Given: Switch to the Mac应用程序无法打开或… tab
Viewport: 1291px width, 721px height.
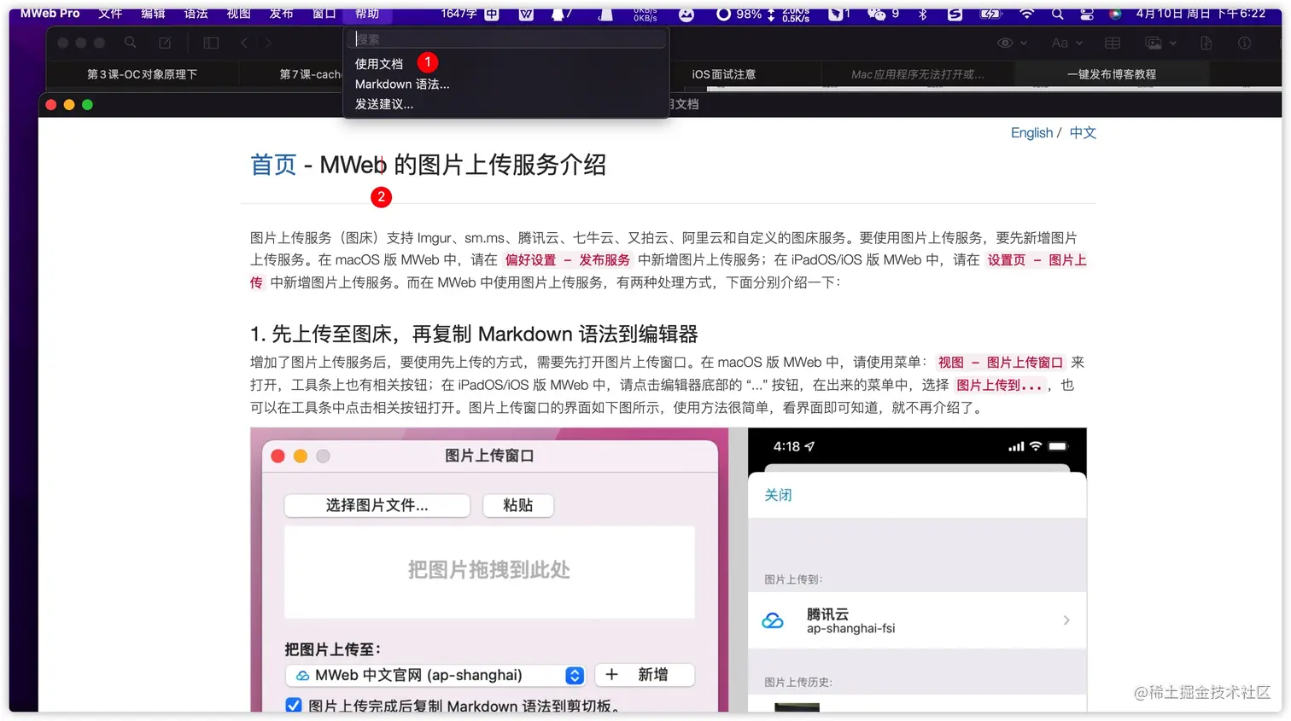Looking at the screenshot, I should 917,74.
